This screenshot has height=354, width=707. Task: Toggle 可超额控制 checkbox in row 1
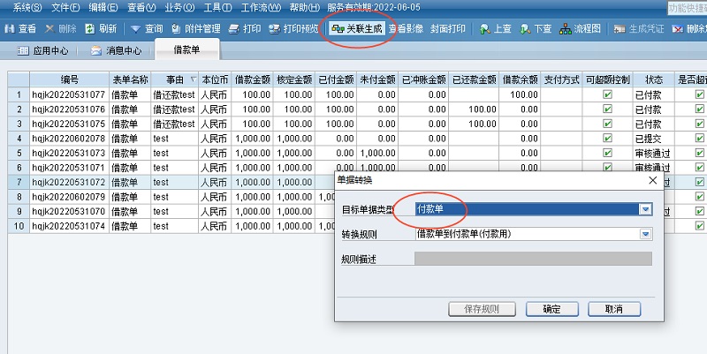pos(607,94)
